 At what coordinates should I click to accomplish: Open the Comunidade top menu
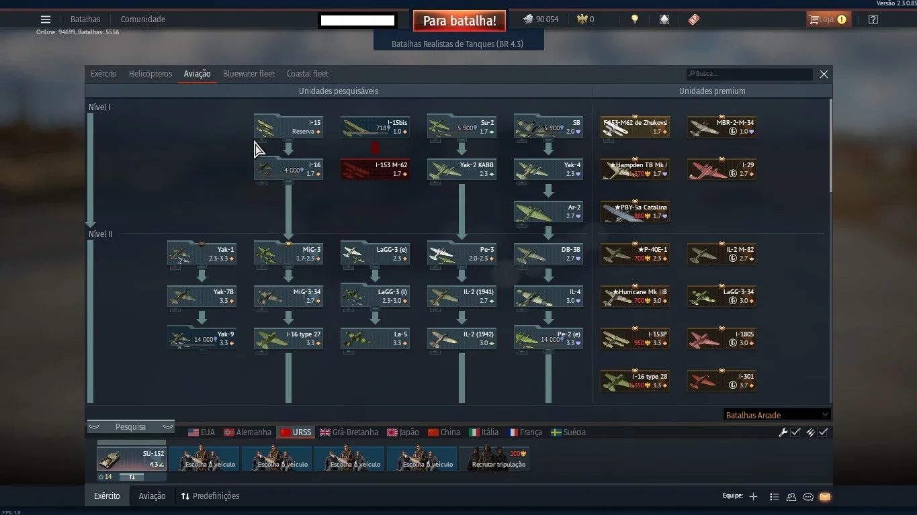click(x=143, y=19)
